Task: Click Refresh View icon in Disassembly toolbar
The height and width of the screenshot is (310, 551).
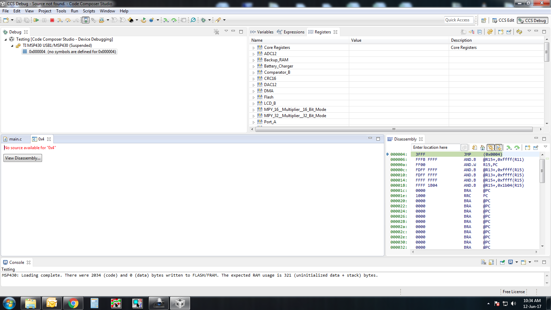Action: [x=475, y=147]
